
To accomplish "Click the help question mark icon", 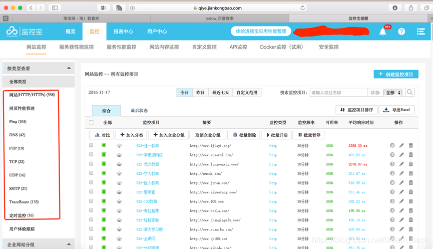I will click(401, 32).
